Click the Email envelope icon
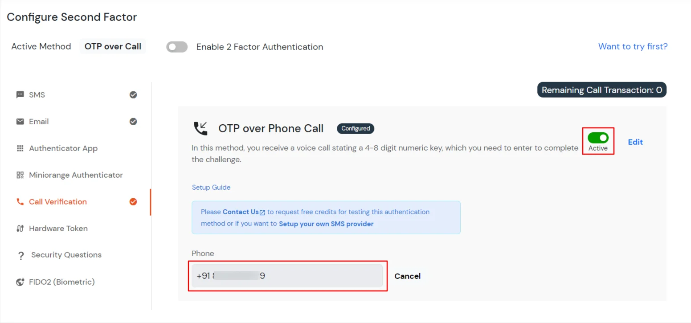691x323 pixels. coord(20,121)
